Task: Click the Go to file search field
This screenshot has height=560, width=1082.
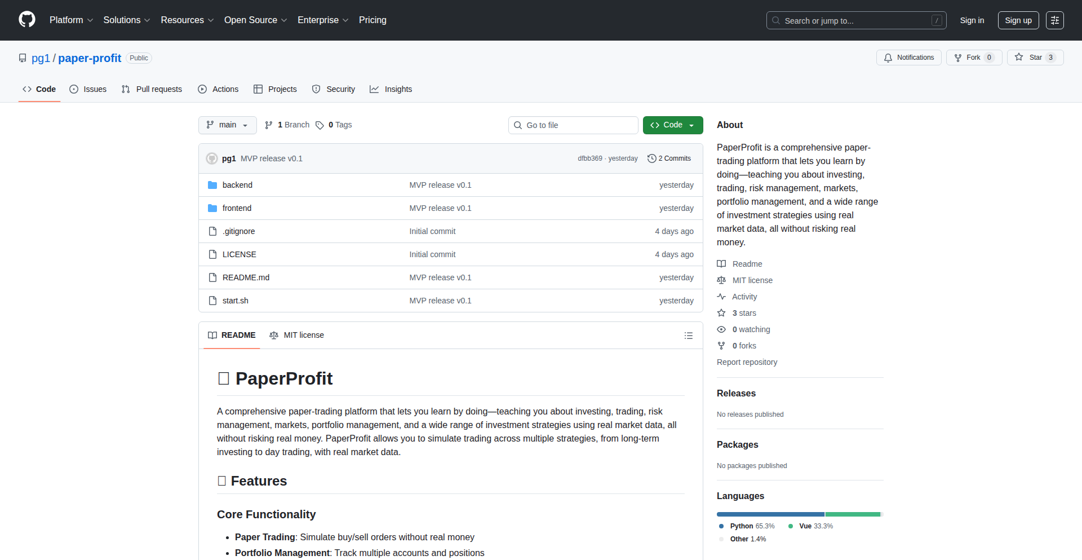Action: point(573,125)
